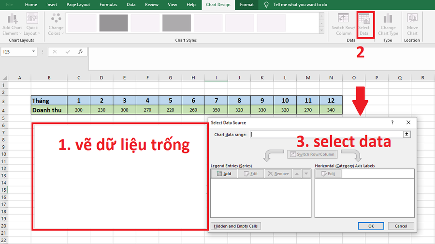
Task: Move the series down with the arrow
Action: 306,174
